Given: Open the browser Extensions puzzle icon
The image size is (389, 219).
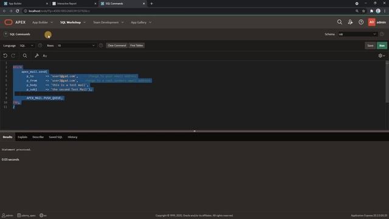Looking at the screenshot, I should [x=371, y=11].
